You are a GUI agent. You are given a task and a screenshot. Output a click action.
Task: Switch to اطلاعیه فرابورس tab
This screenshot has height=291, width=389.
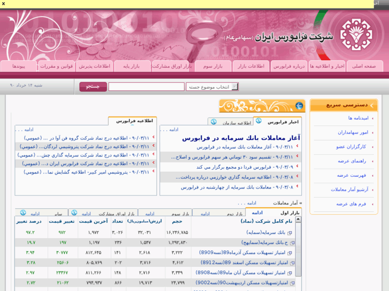click(x=135, y=121)
